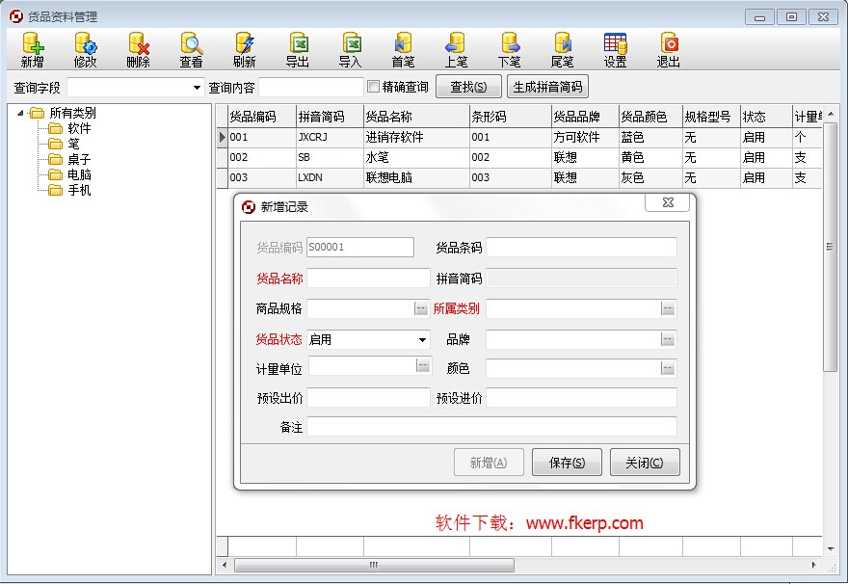The height and width of the screenshot is (584, 848).
Task: Jump to last record with 尾笔
Action: click(563, 50)
